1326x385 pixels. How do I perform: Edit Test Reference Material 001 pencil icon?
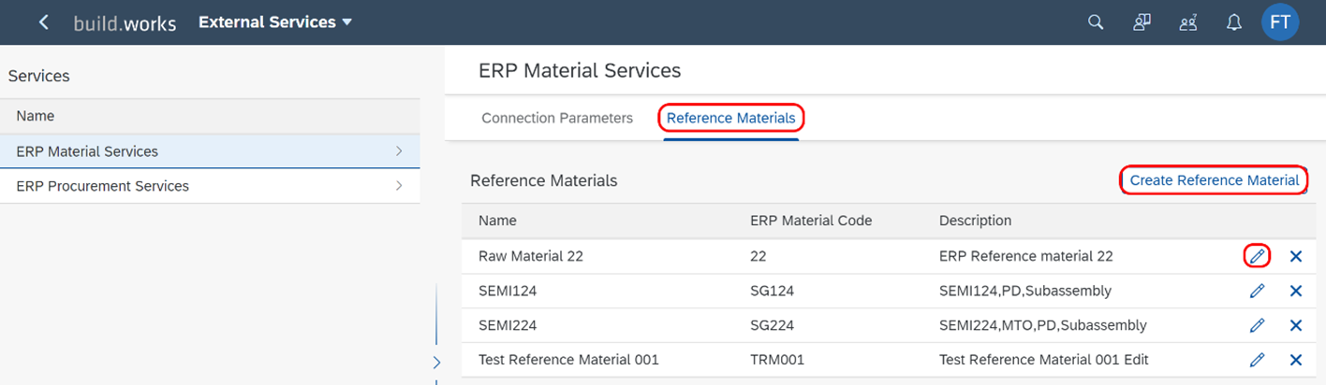pyautogui.click(x=1257, y=360)
